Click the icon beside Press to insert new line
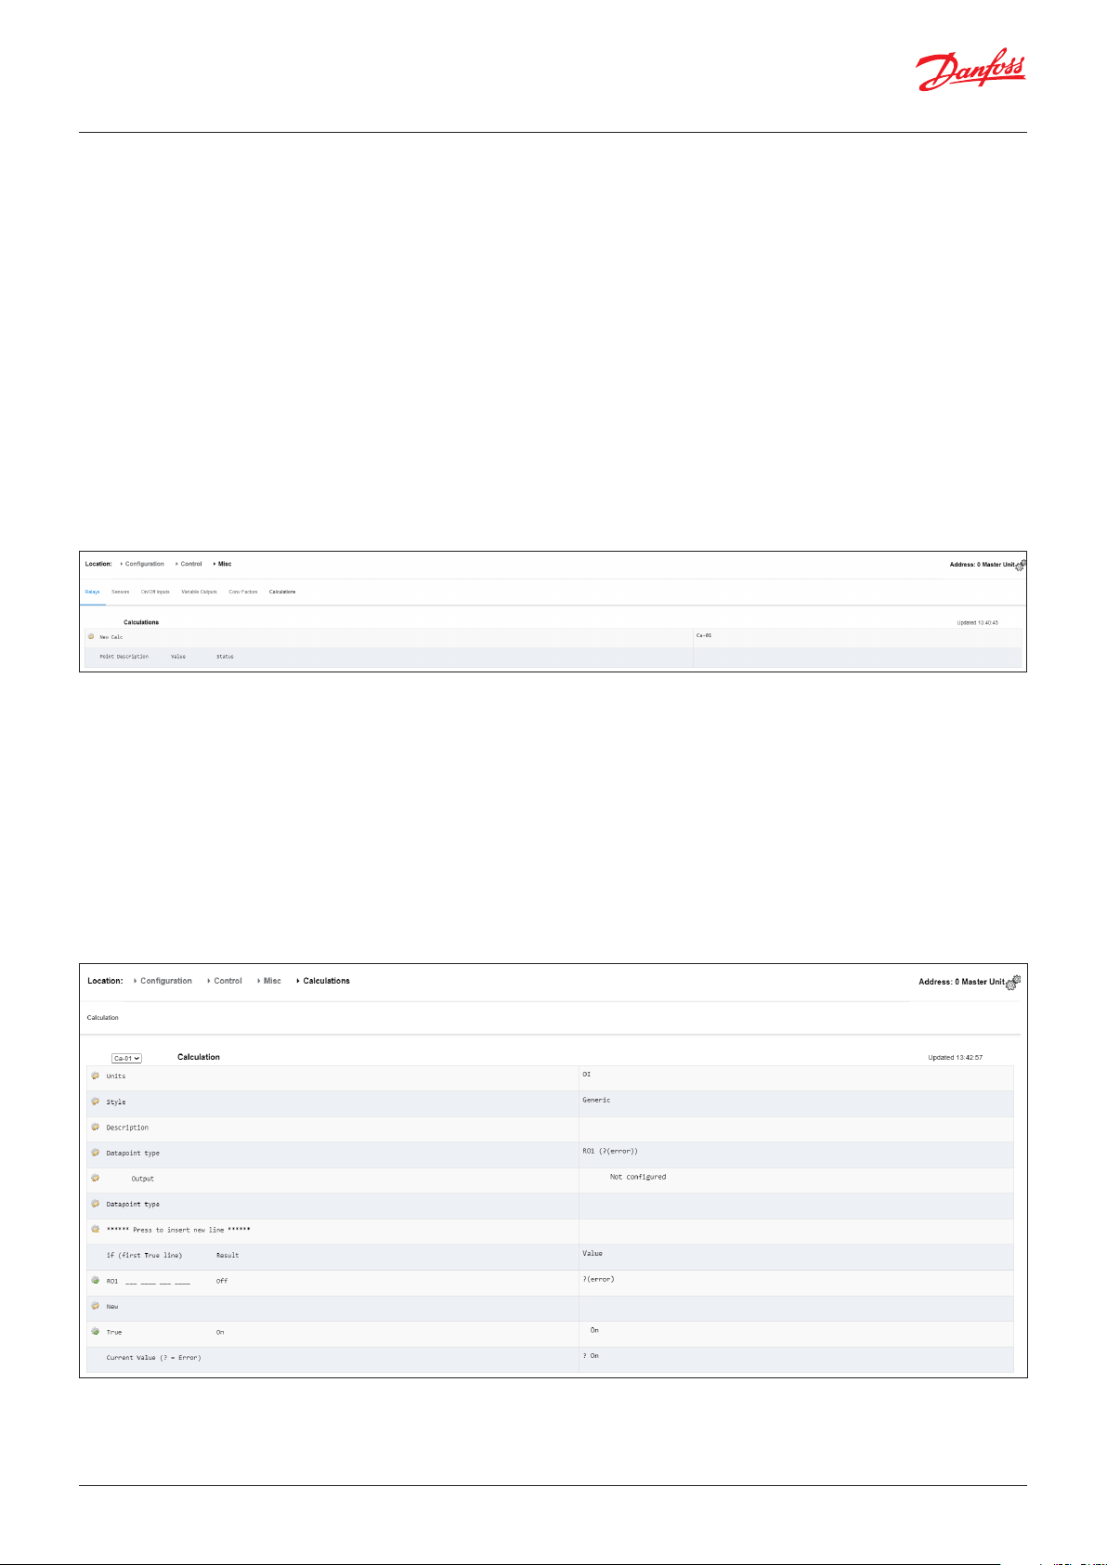The image size is (1107, 1565). (95, 1229)
